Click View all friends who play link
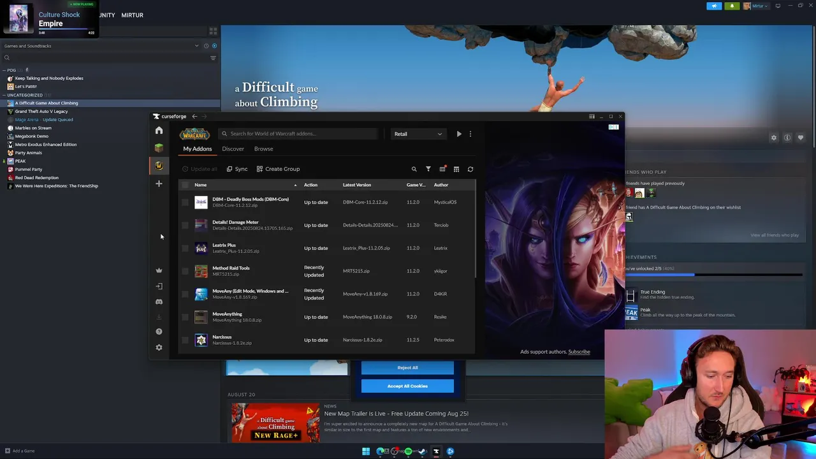816x459 pixels. tap(775, 235)
